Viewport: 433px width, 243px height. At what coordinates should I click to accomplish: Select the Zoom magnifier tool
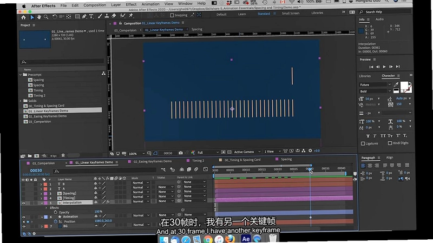(x=46, y=17)
